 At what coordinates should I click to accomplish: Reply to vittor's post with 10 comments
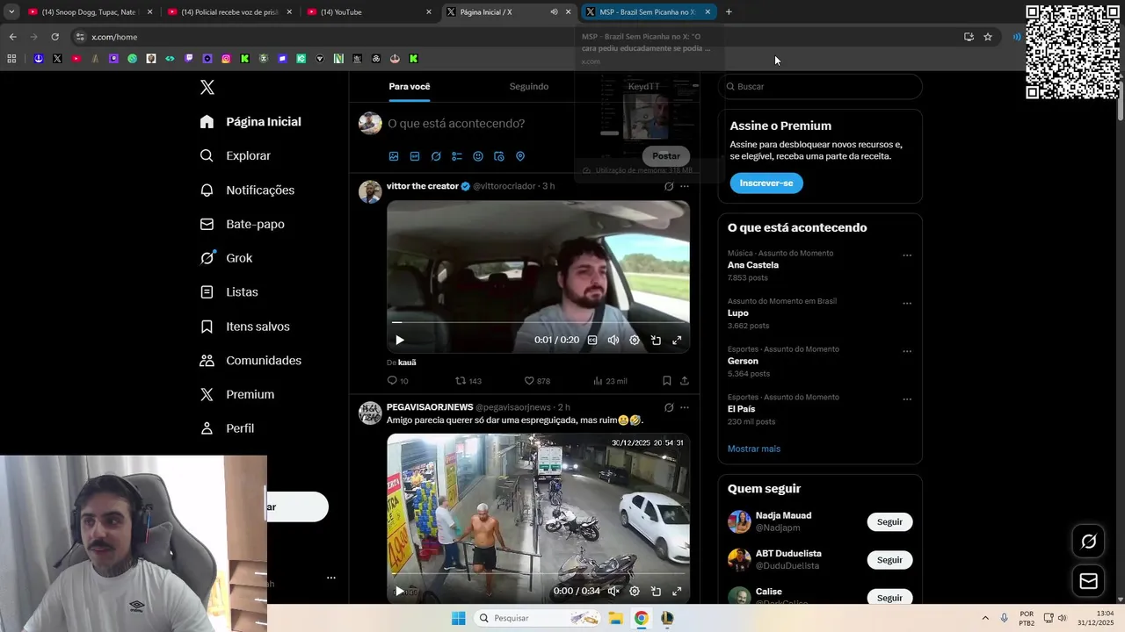click(x=397, y=381)
